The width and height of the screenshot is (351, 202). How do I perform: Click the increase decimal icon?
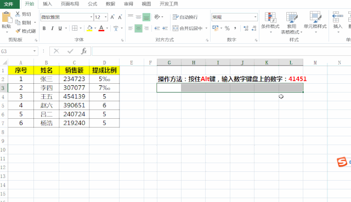coord(246,28)
